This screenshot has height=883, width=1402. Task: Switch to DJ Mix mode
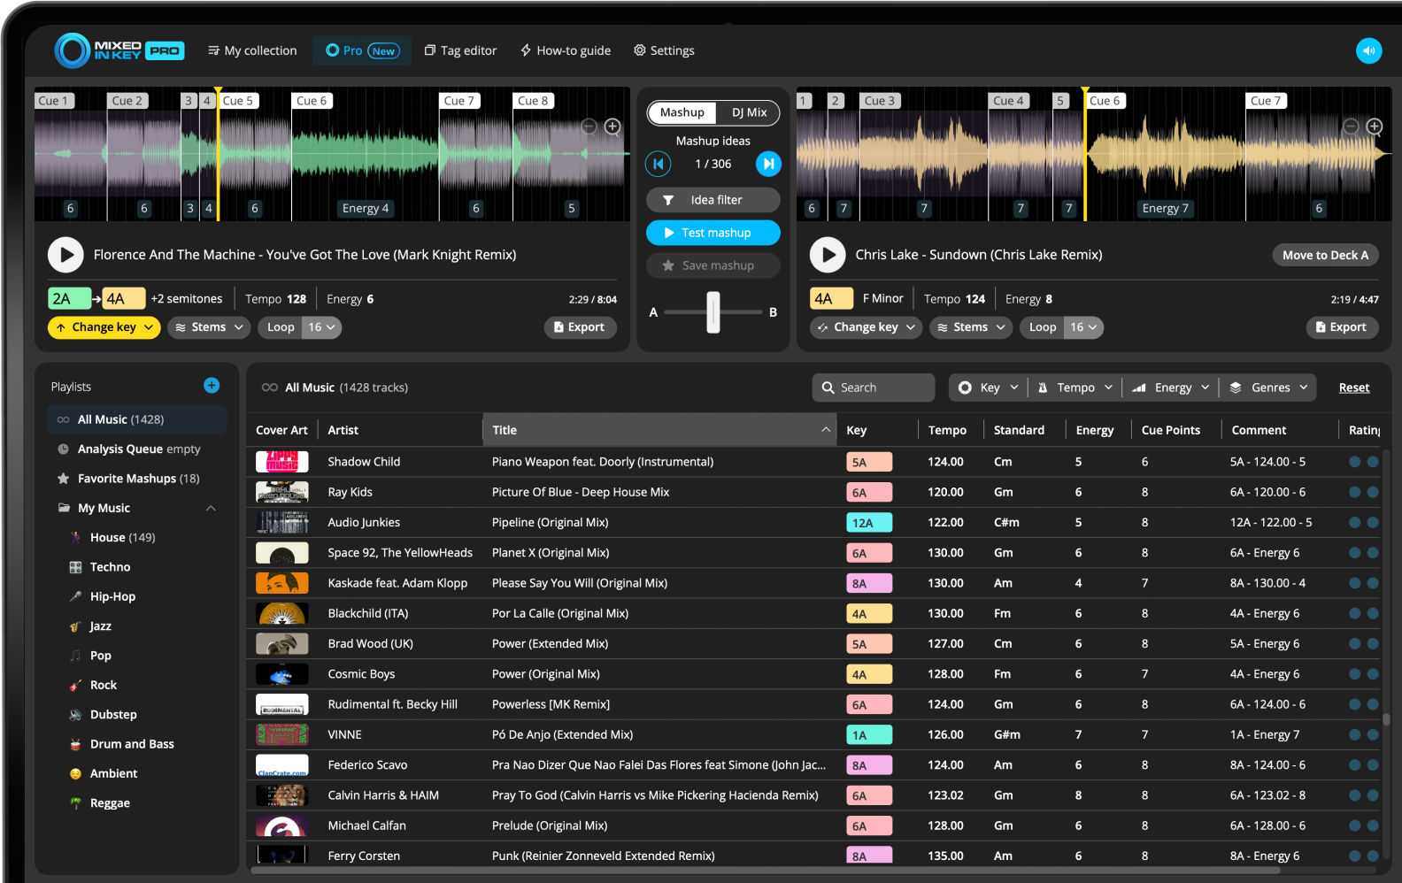[749, 112]
